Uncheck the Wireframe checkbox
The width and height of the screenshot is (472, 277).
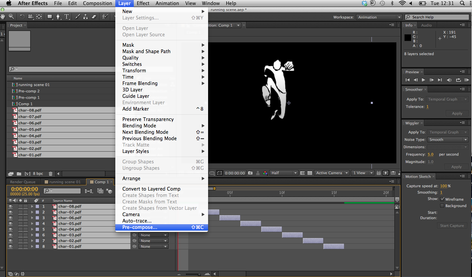tap(442, 199)
